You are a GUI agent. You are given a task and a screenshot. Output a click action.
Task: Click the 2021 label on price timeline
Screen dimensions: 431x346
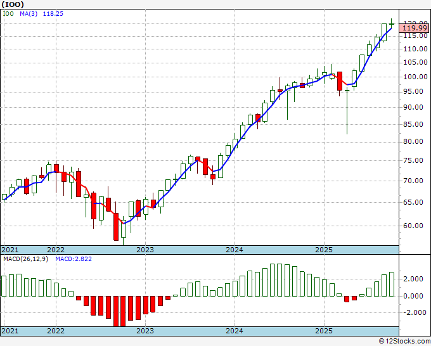point(10,250)
